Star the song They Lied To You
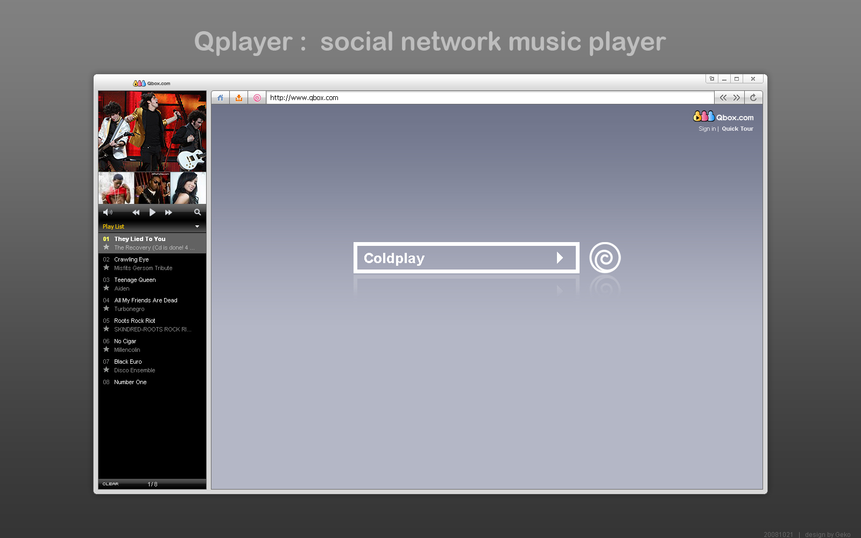 [106, 247]
